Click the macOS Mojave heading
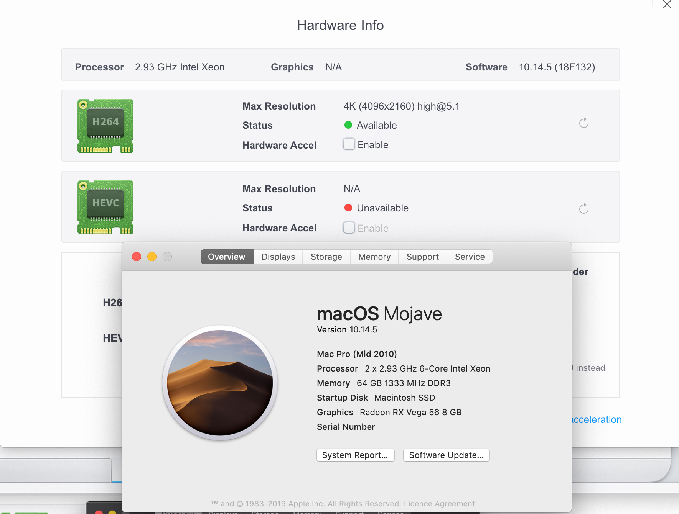Viewport: 679px width, 514px height. (379, 314)
